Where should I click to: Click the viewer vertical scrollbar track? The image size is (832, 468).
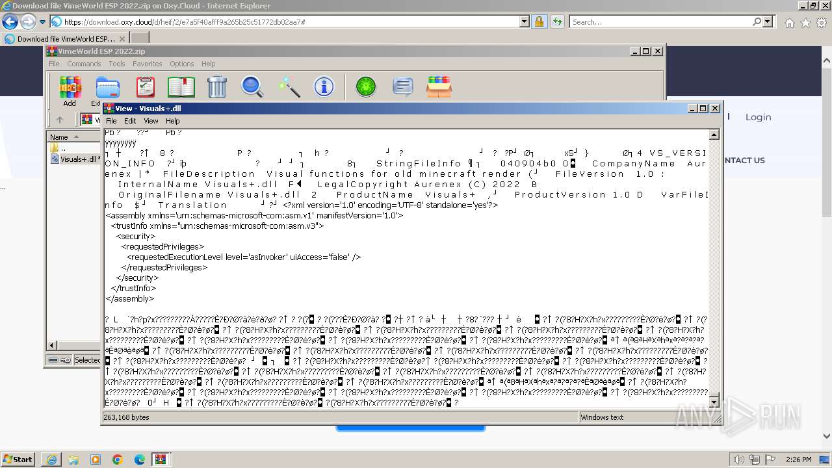click(714, 268)
